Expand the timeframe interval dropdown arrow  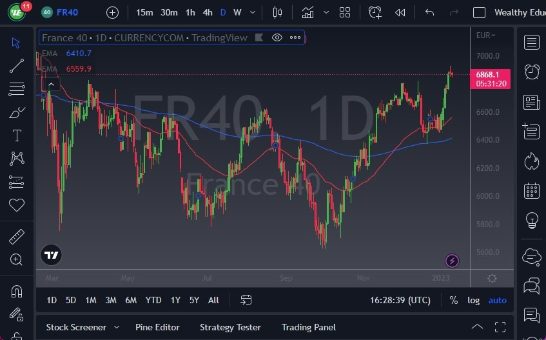point(253,12)
